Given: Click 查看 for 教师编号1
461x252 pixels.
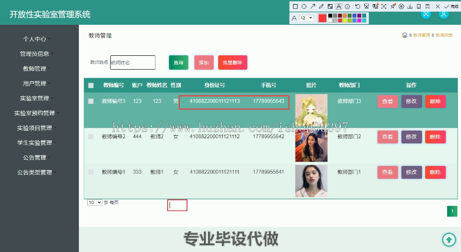Looking at the screenshot, I should pyautogui.click(x=388, y=172).
